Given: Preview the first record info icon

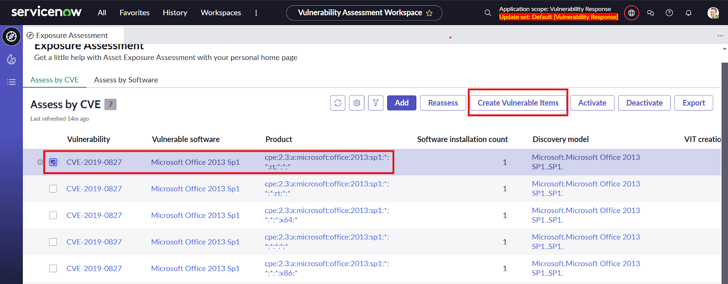Looking at the screenshot, I should click(40, 162).
